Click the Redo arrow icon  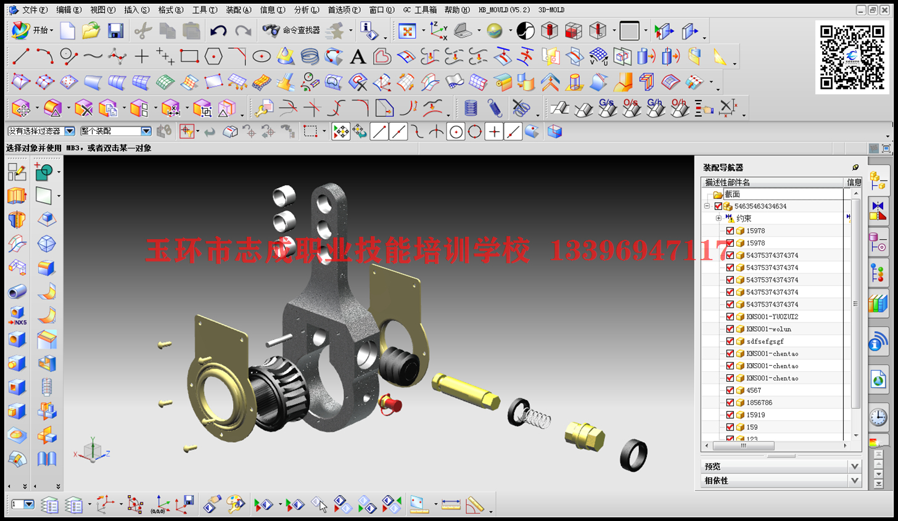[x=243, y=31]
